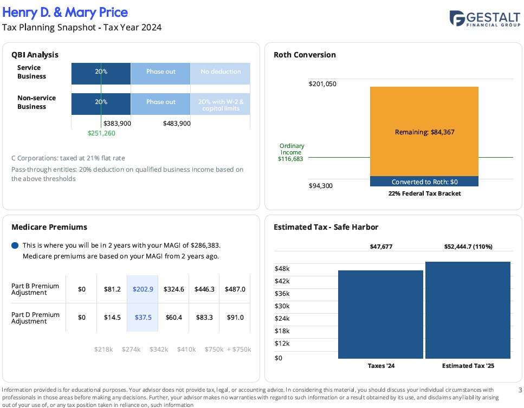
Task: Click the Estimated Tax '25 bar in chart
Action: 468,310
